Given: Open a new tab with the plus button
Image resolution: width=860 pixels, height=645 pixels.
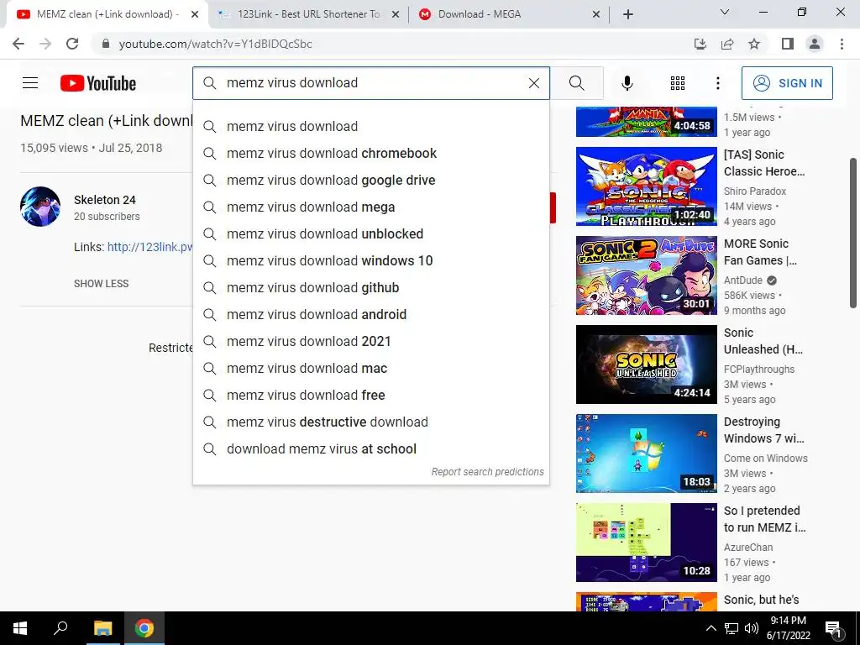Looking at the screenshot, I should [628, 14].
